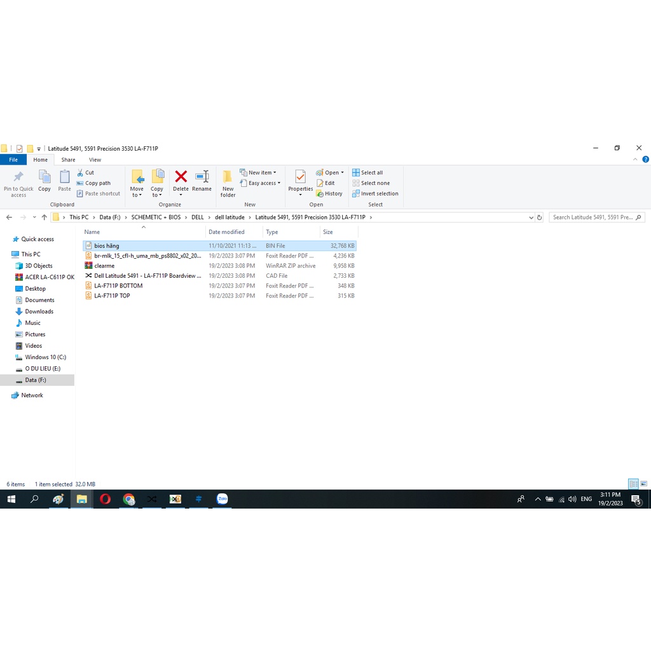Open Opera browser from the taskbar

[106, 499]
